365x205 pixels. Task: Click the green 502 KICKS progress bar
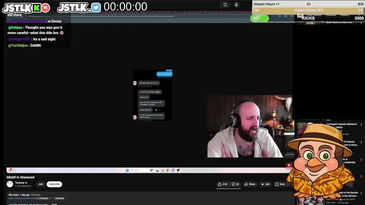(260, 19)
